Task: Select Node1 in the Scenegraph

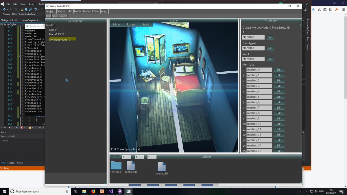Action: point(51,25)
